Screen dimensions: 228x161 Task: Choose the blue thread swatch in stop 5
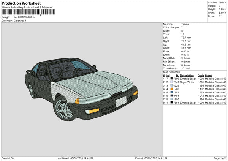click(x=171, y=92)
